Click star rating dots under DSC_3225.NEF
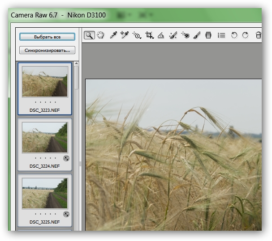The width and height of the screenshot is (272, 241). (45, 214)
